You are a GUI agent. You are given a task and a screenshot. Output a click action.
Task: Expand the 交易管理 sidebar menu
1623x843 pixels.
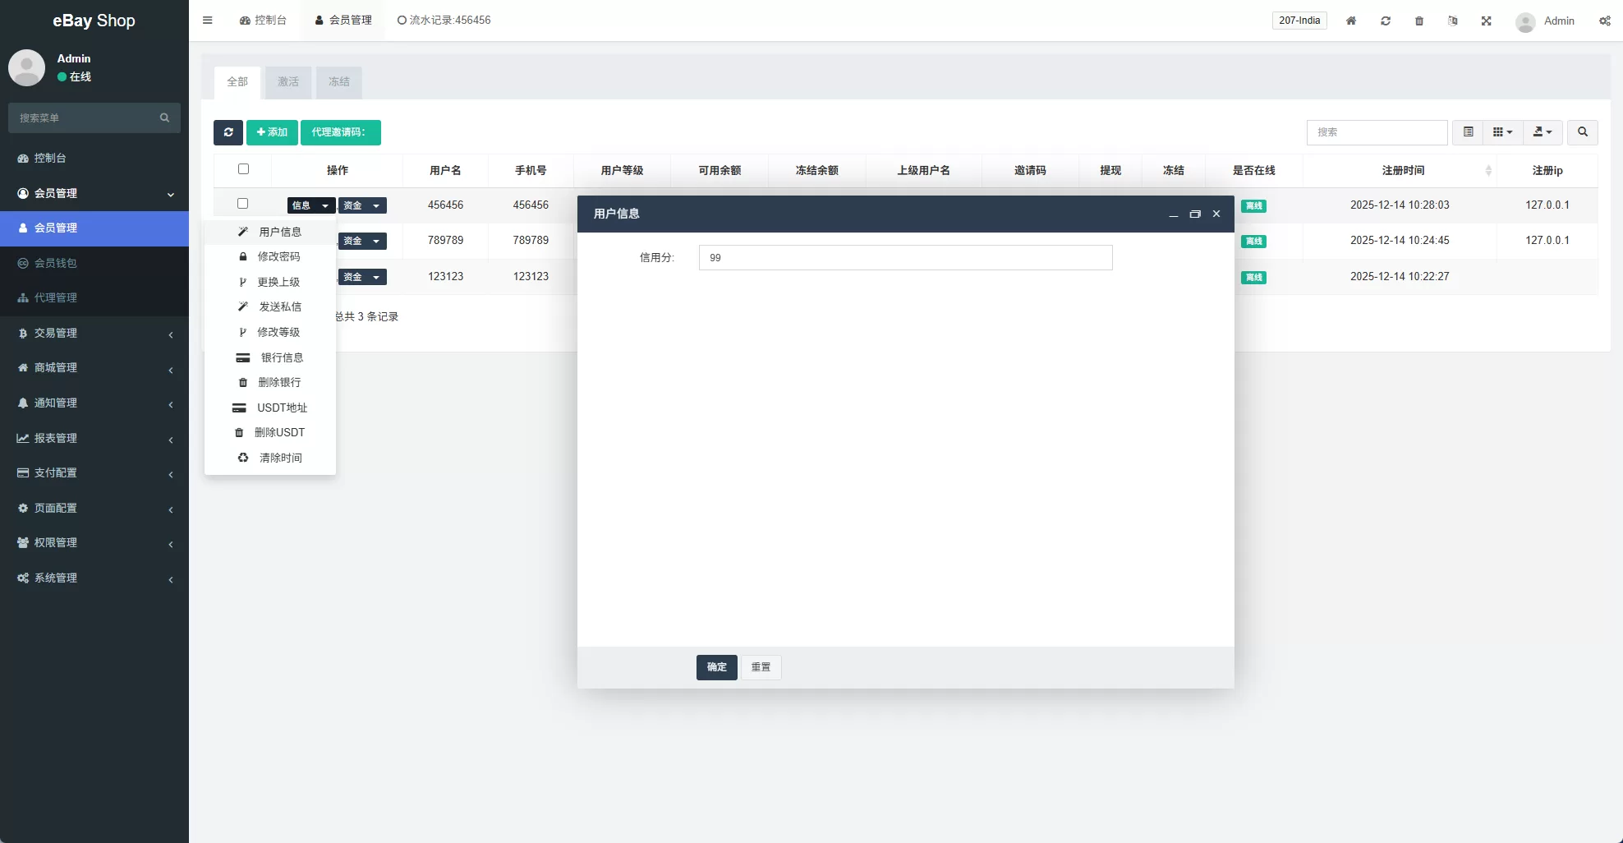point(94,333)
